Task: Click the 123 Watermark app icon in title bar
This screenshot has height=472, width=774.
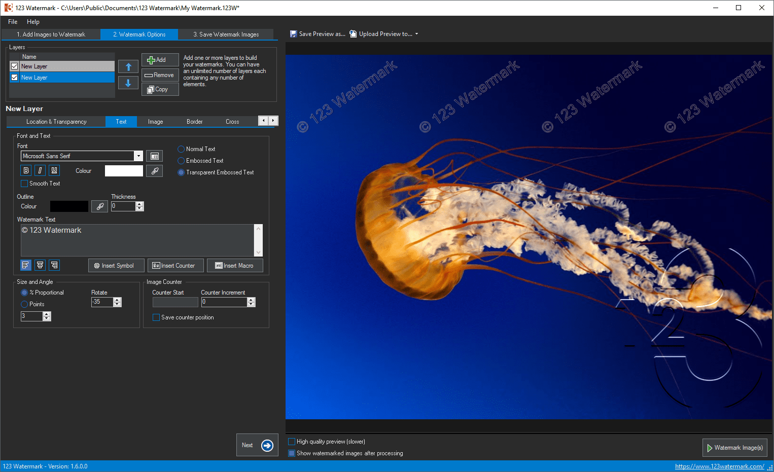Action: (x=9, y=8)
